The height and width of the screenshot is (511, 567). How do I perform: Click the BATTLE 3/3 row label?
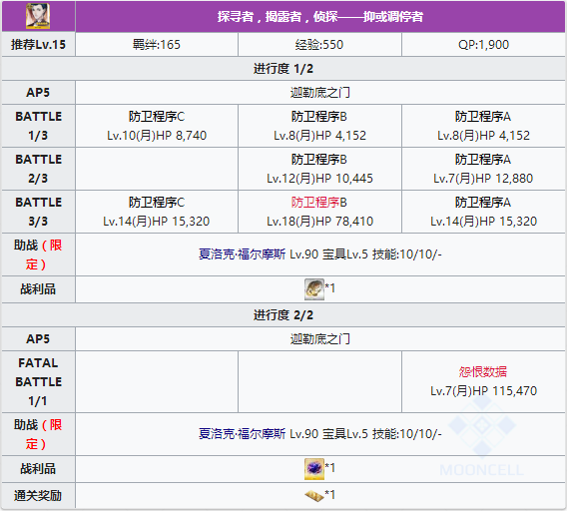click(38, 212)
